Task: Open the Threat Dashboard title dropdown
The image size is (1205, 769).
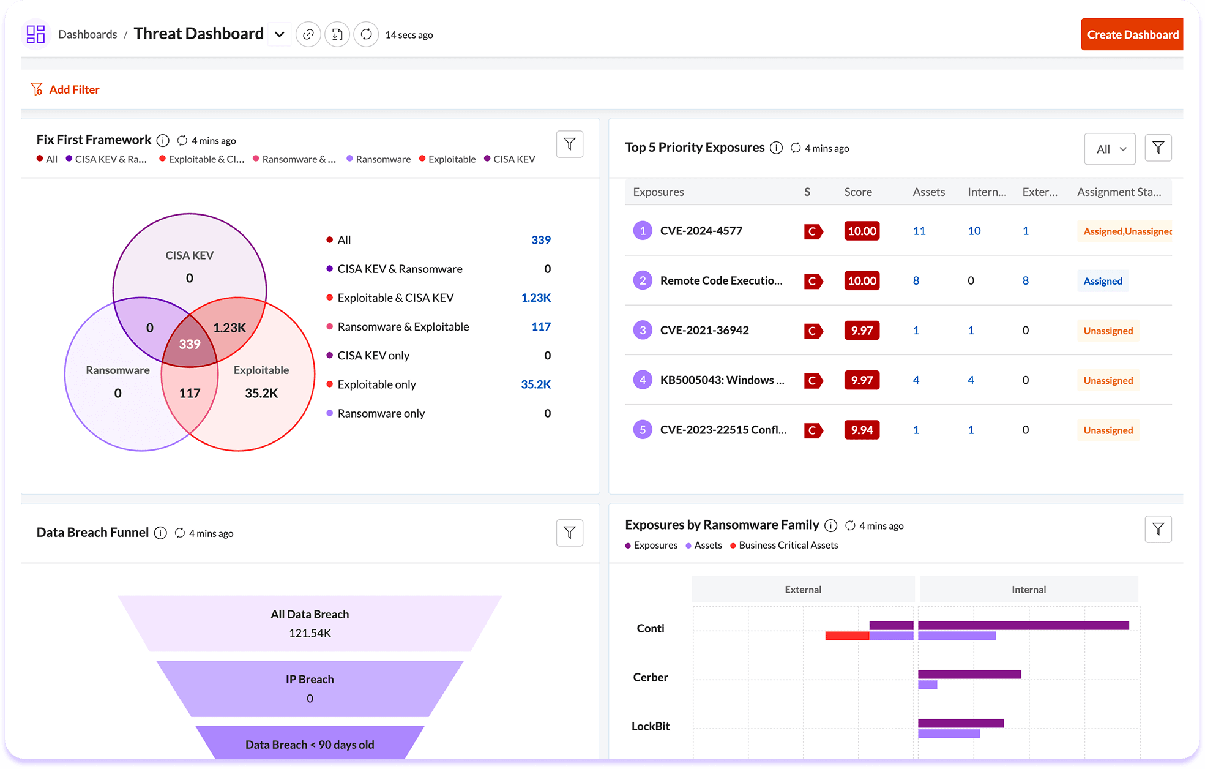Action: pos(279,34)
